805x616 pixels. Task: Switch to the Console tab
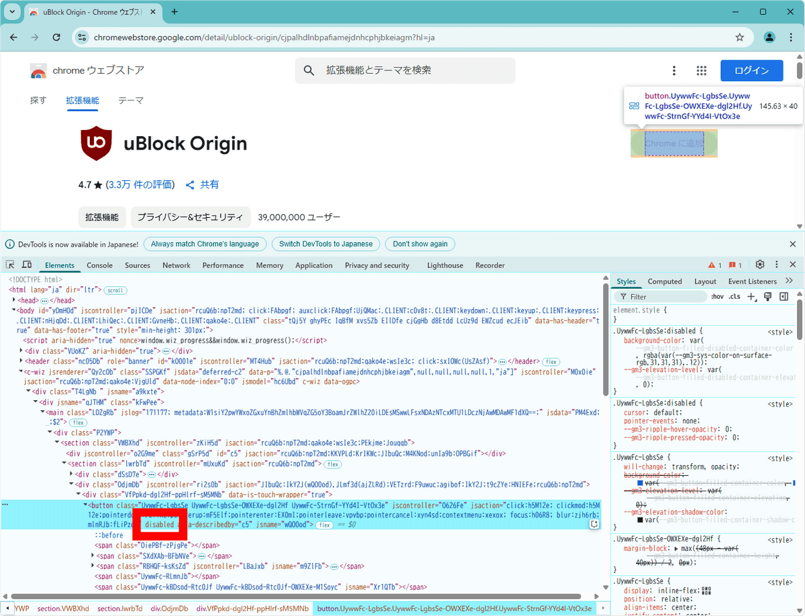point(99,265)
